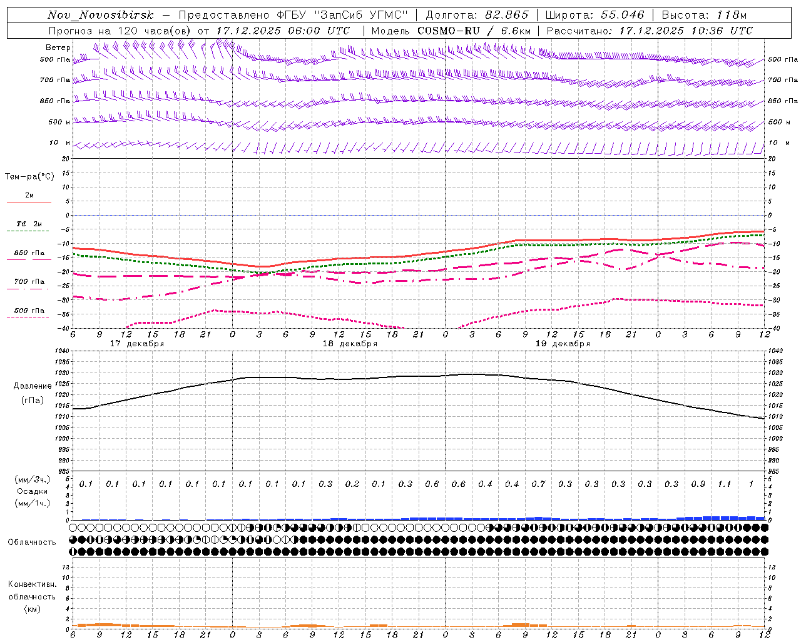Select the 'Широта: 55.046' latitude field
801x640 pixels.
595,15
